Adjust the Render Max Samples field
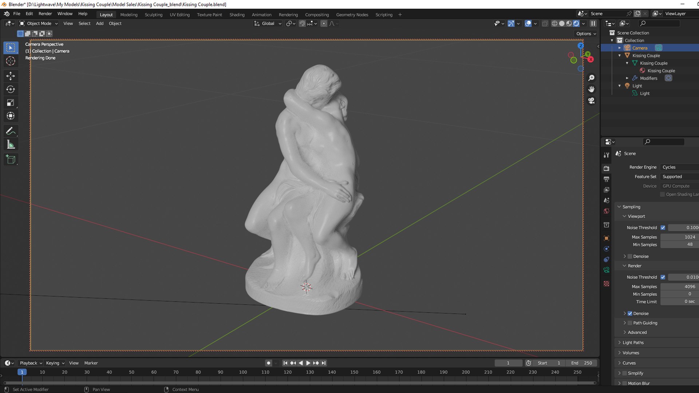 [x=679, y=286]
